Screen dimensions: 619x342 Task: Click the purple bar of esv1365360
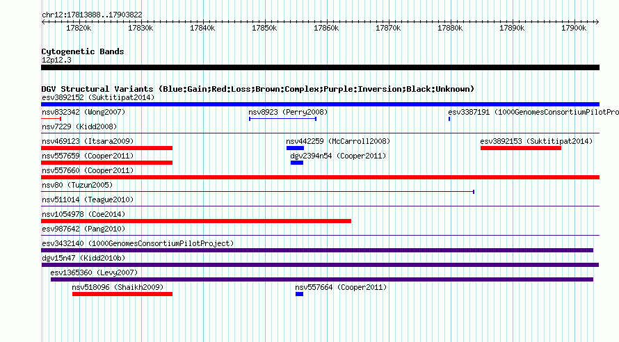322,279
